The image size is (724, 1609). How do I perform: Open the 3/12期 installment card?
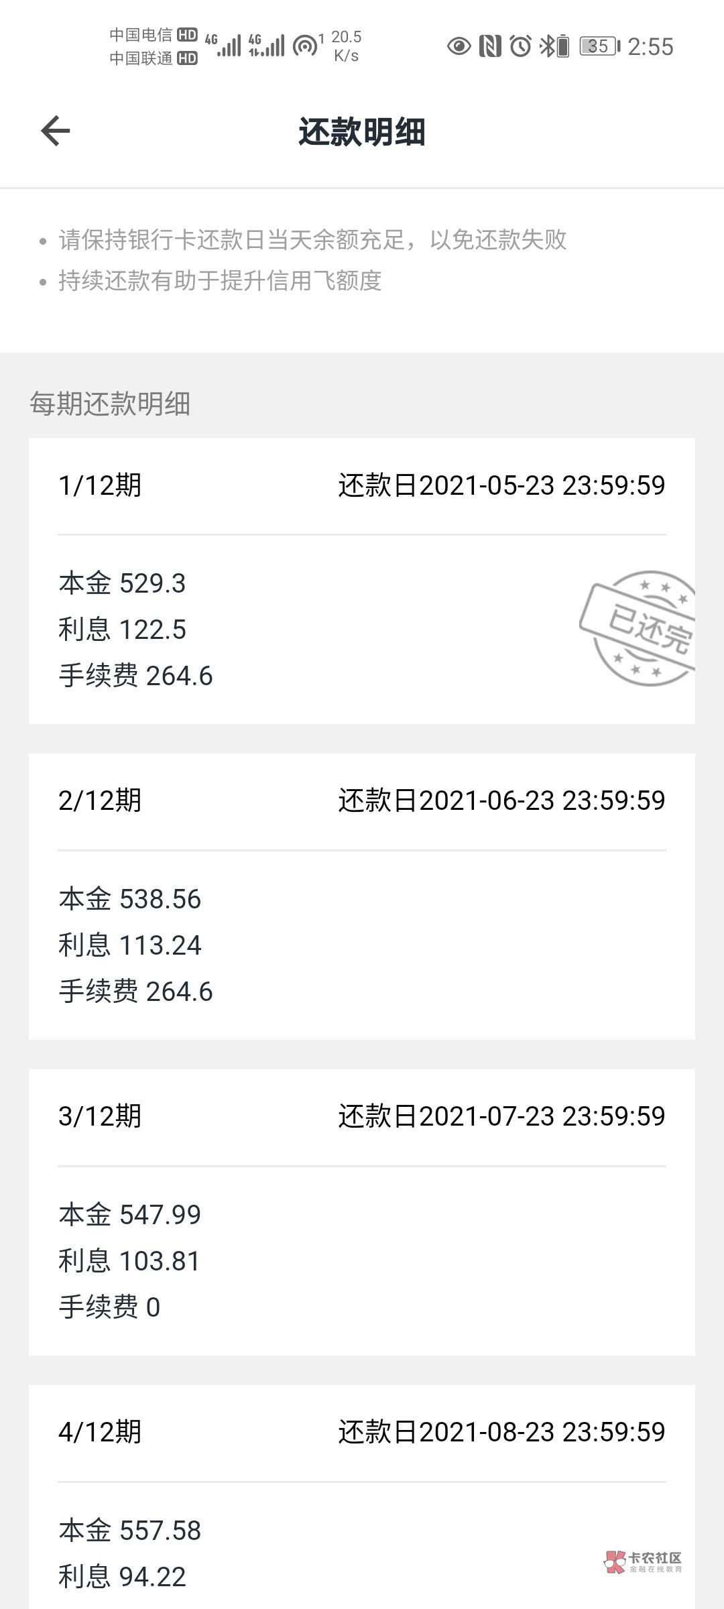[362, 1212]
